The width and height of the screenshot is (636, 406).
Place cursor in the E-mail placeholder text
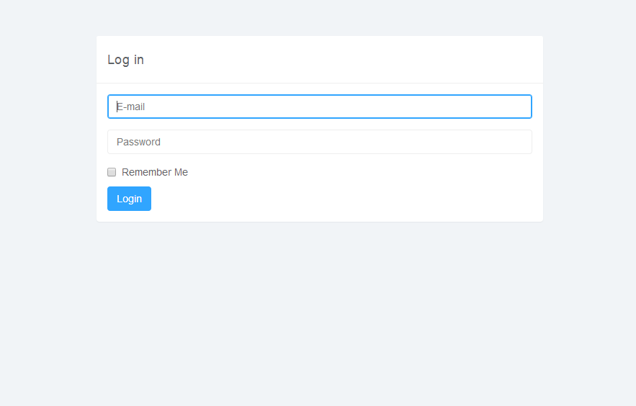130,107
